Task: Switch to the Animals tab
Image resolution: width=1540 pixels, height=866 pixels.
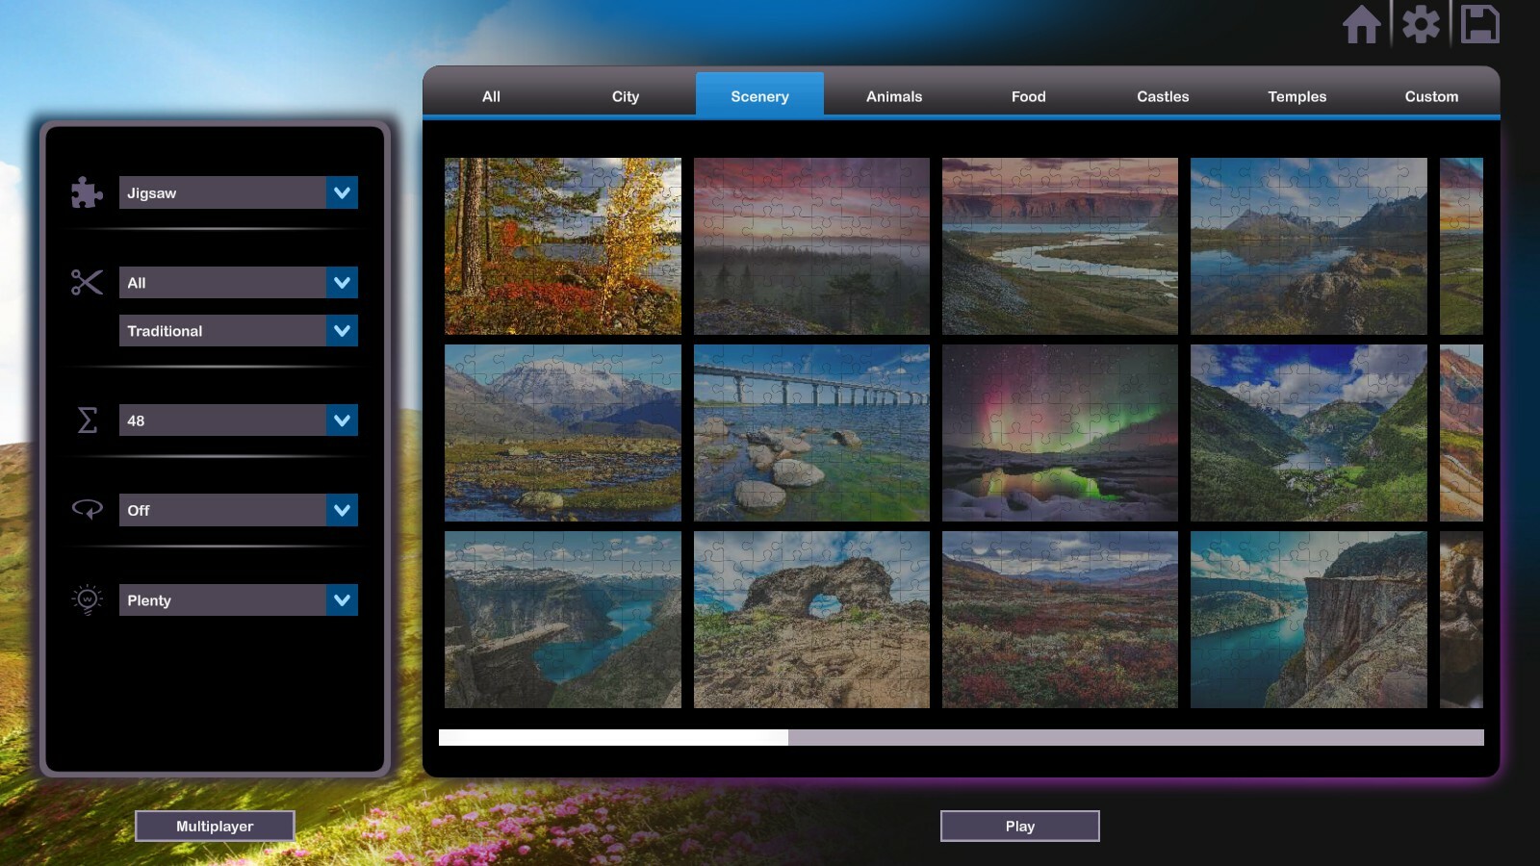Action: point(893,96)
